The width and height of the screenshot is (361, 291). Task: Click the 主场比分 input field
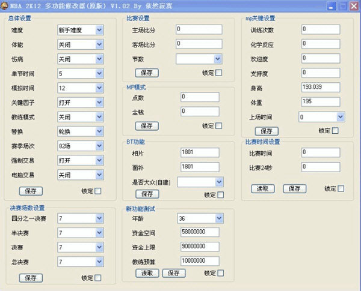coord(199,29)
